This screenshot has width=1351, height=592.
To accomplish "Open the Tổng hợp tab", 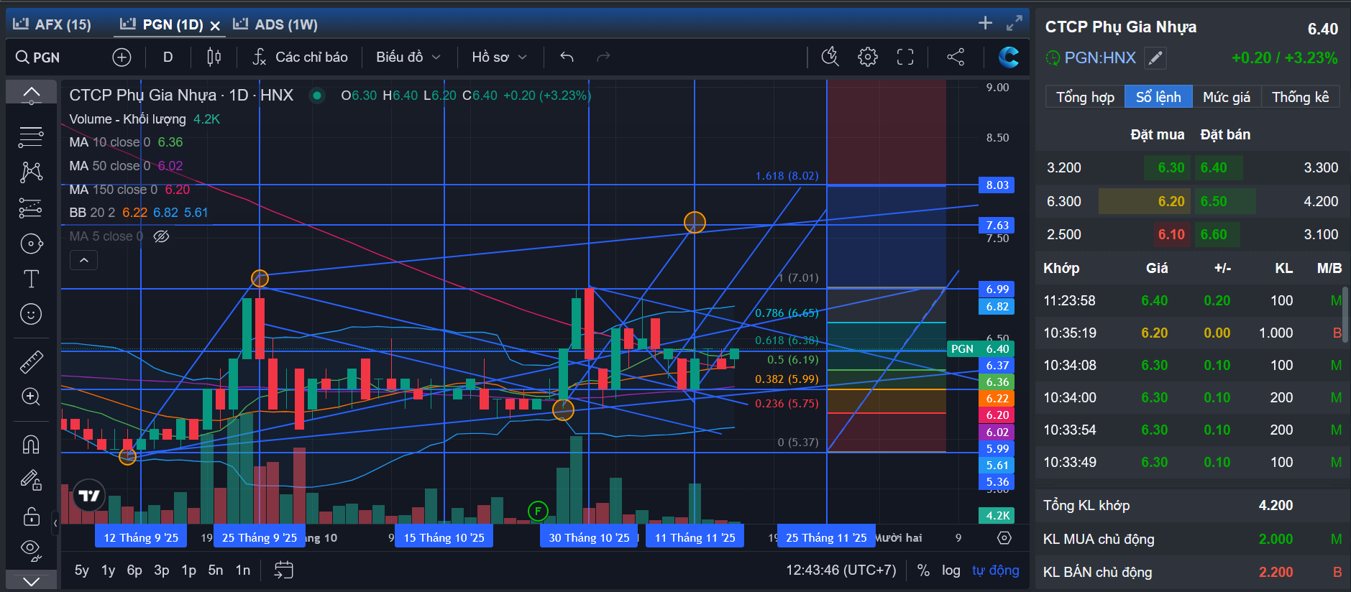I will 1085,97.
